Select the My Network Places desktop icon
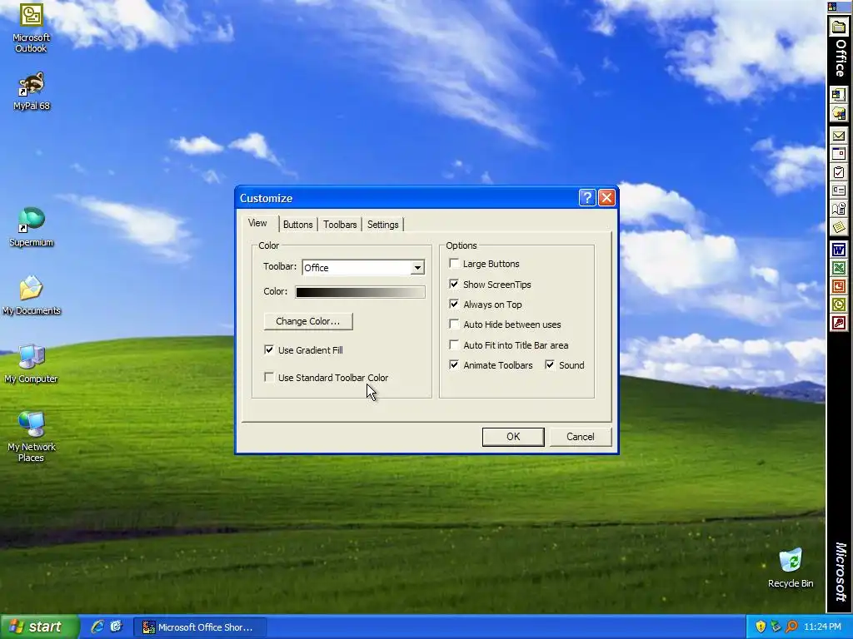Screen dimensions: 853x639 31,437
